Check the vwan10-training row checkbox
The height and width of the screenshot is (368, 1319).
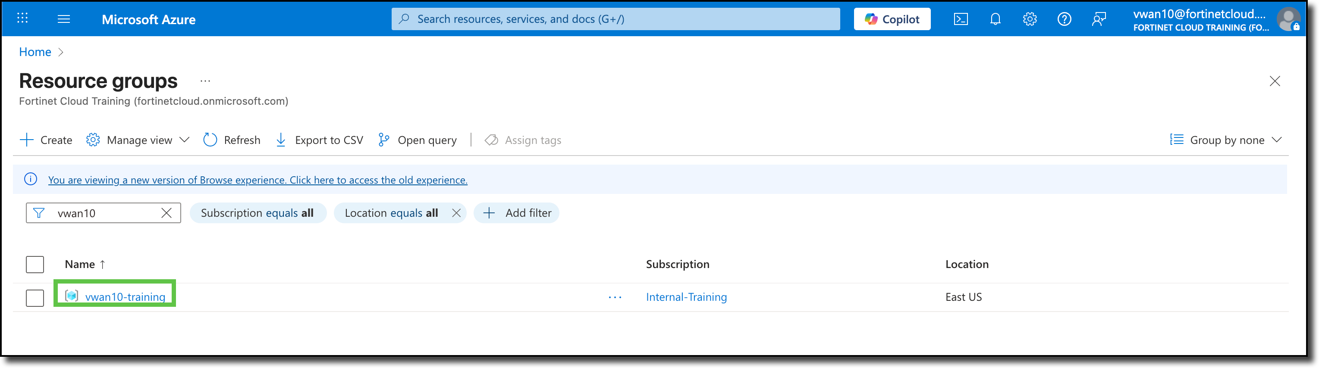point(35,298)
